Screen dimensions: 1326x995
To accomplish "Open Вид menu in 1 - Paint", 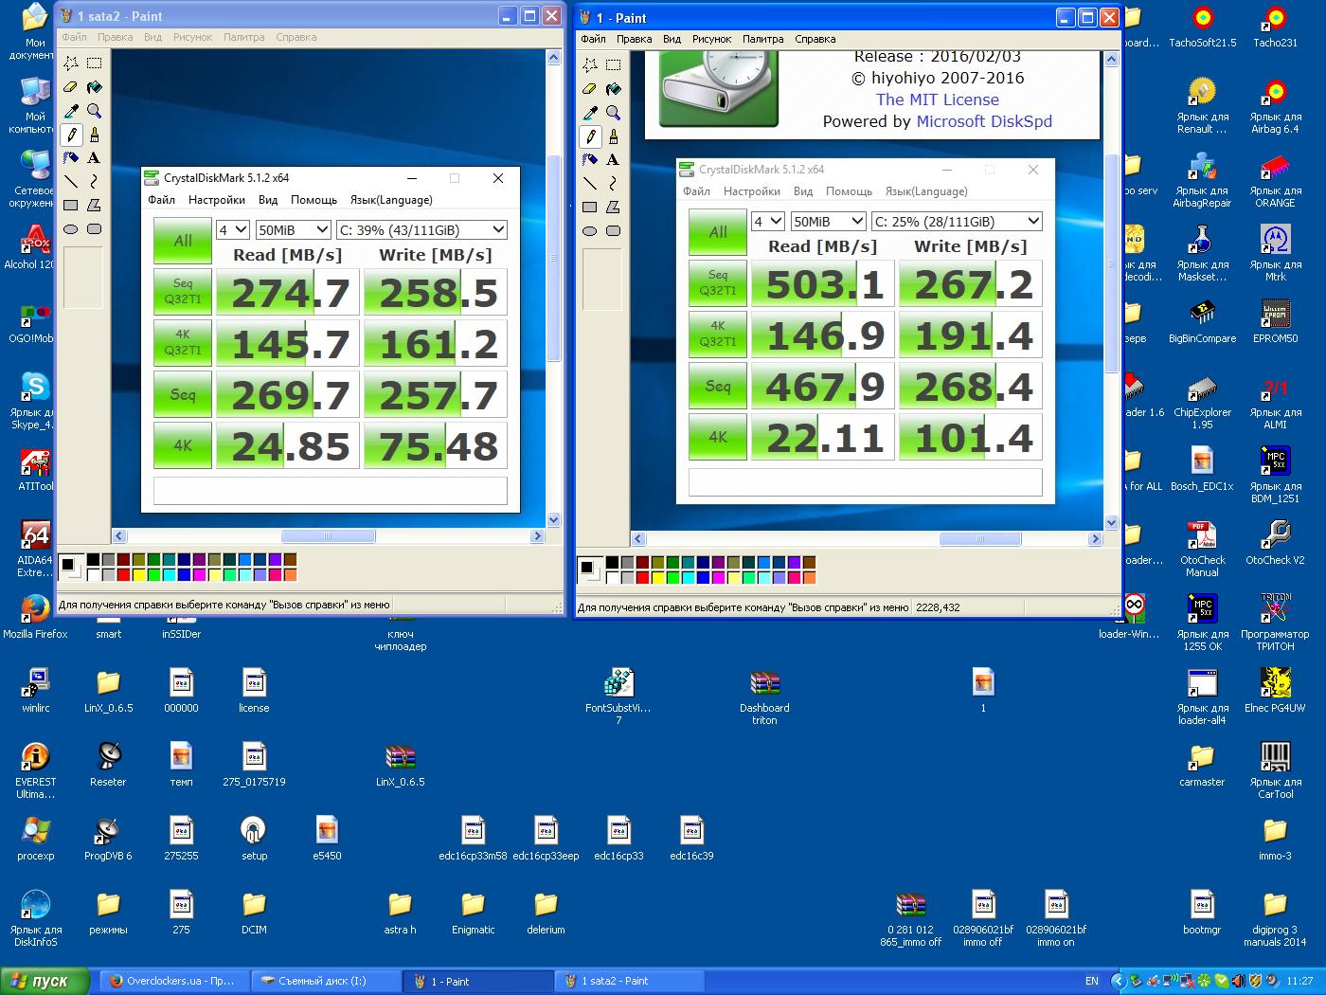I will (x=672, y=40).
